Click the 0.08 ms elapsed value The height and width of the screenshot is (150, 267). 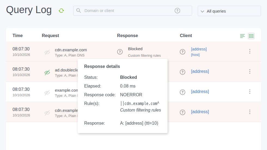pos(128,86)
